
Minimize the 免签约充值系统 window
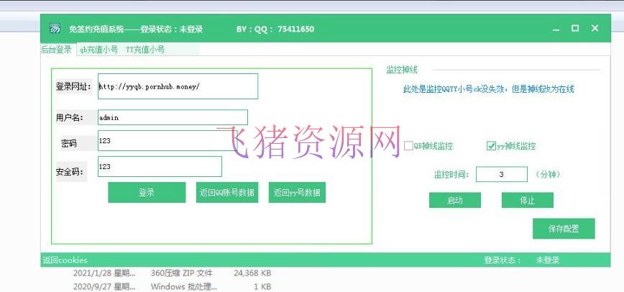tap(556, 29)
